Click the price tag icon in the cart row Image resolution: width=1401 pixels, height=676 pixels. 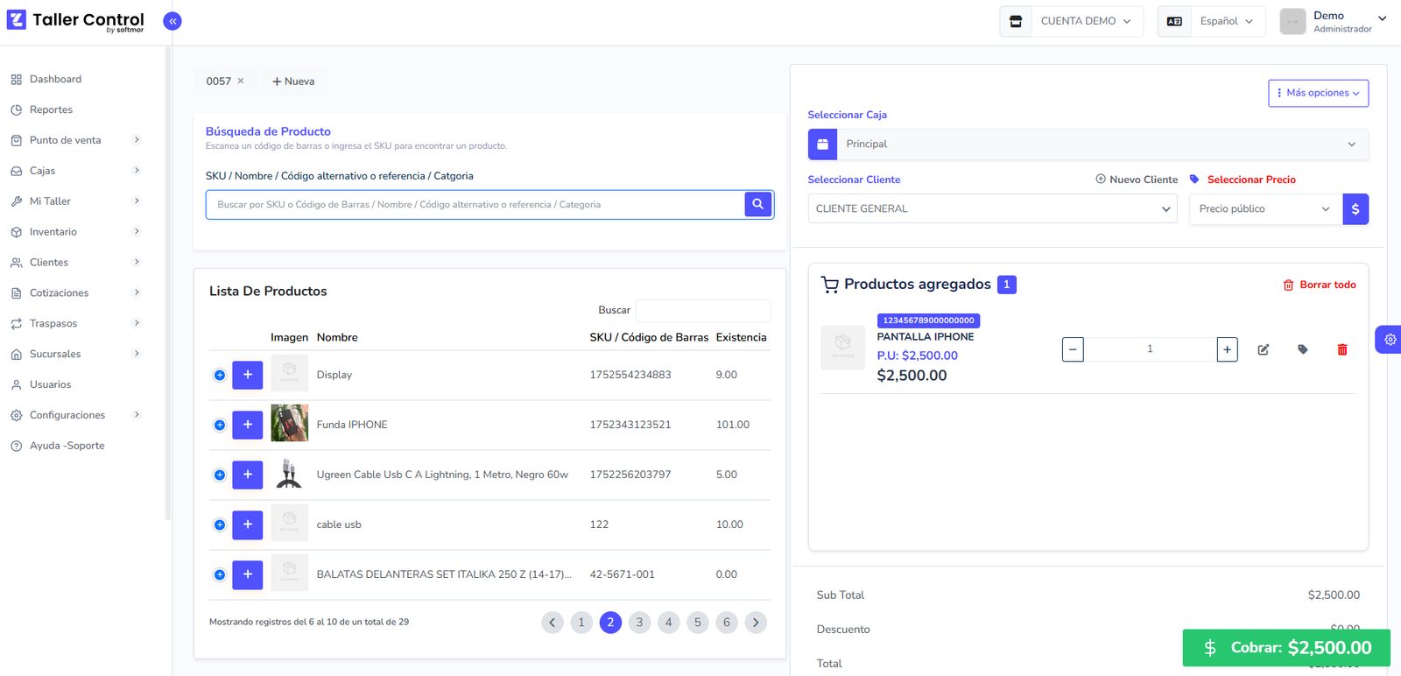coord(1302,349)
